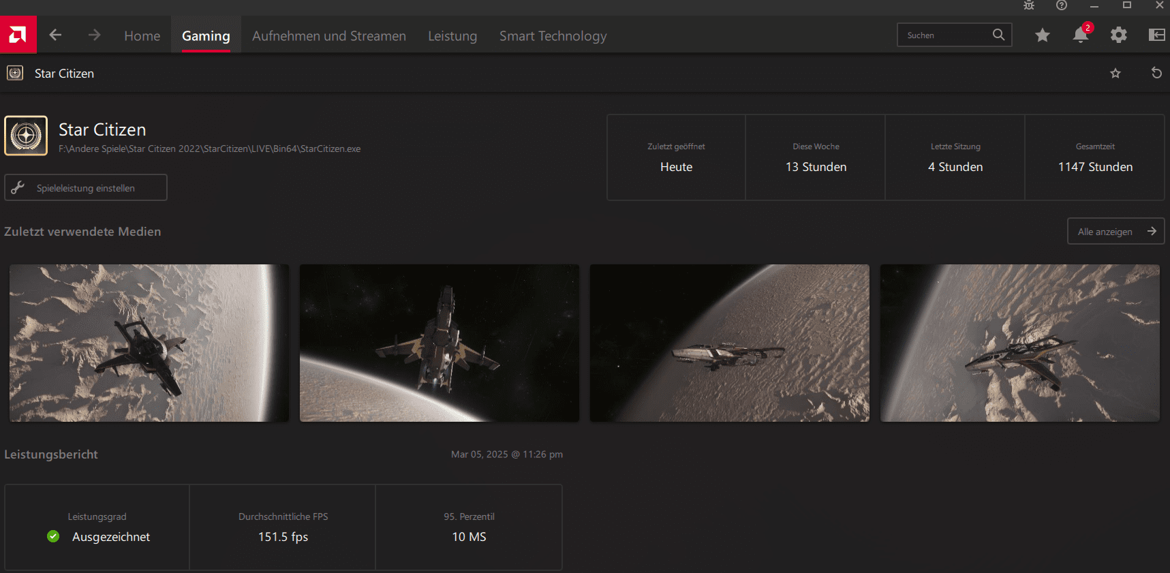Click small Star Citizen icon in breadcrumb

coord(15,73)
